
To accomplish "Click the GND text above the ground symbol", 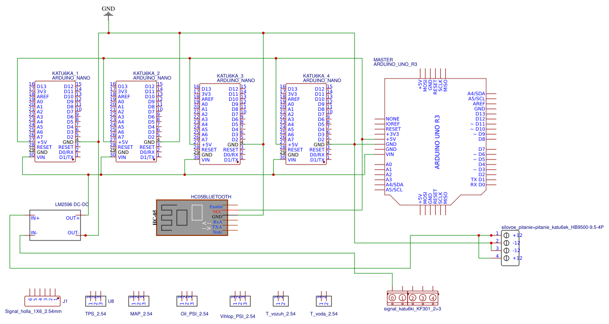I will click(108, 9).
